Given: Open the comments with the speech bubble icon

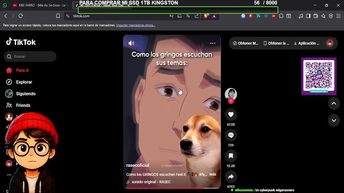Looking at the screenshot, I should coord(231,135).
